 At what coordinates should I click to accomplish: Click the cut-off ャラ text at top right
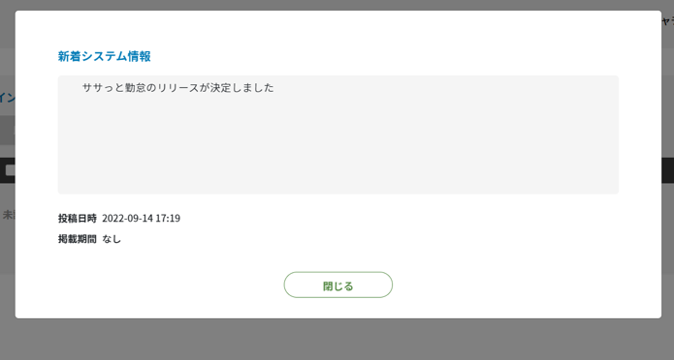pos(667,22)
